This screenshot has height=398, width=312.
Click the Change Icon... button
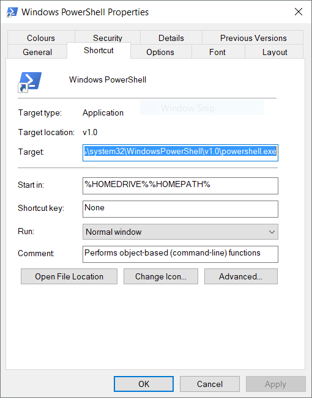[161, 276]
